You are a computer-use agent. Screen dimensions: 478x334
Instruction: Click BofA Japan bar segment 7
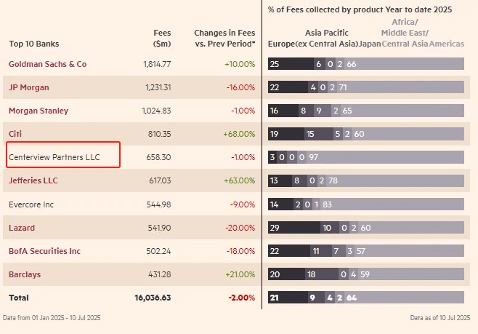point(339,250)
